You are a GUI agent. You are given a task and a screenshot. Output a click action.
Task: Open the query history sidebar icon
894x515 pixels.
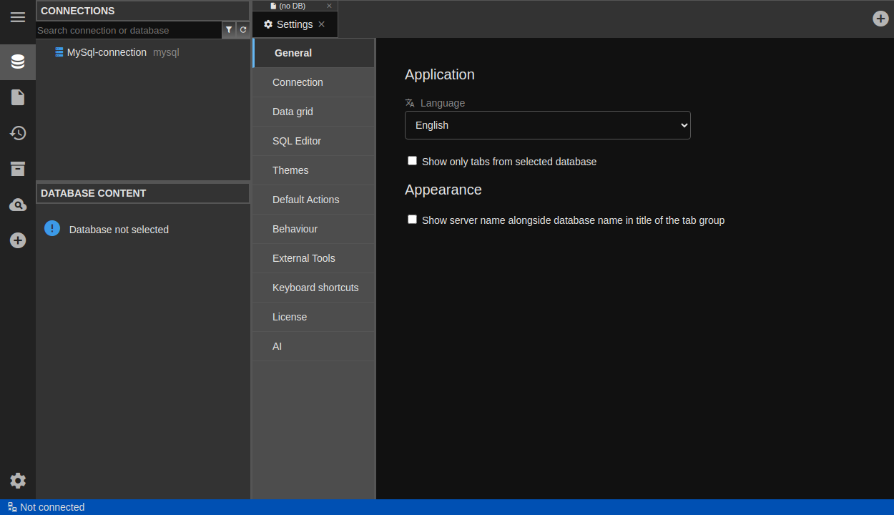(18, 133)
